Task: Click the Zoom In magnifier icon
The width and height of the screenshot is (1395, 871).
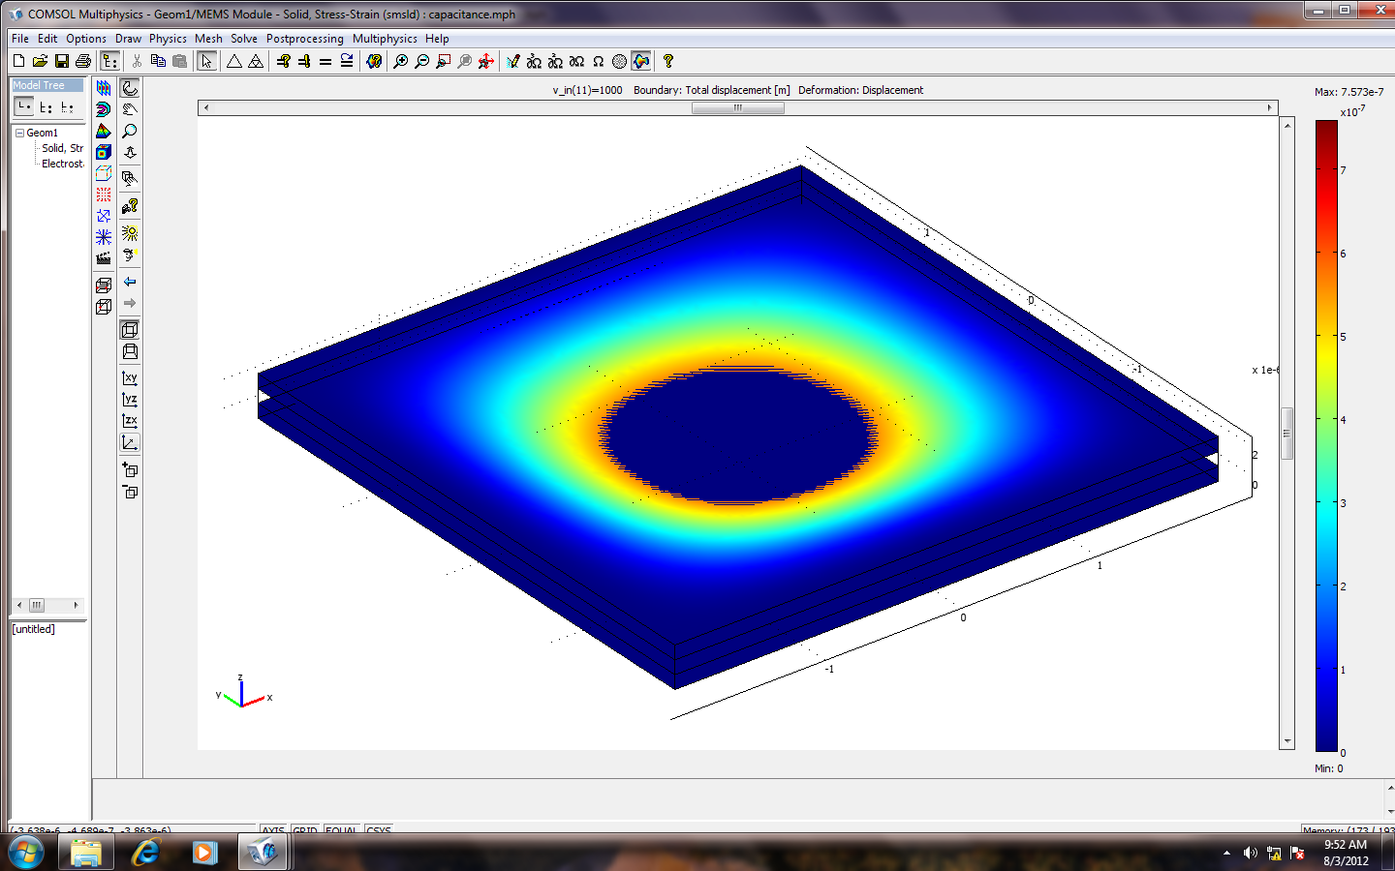Action: [400, 61]
